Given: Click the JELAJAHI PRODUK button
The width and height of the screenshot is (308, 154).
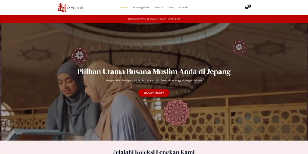Looking at the screenshot, I should pyautogui.click(x=154, y=93).
